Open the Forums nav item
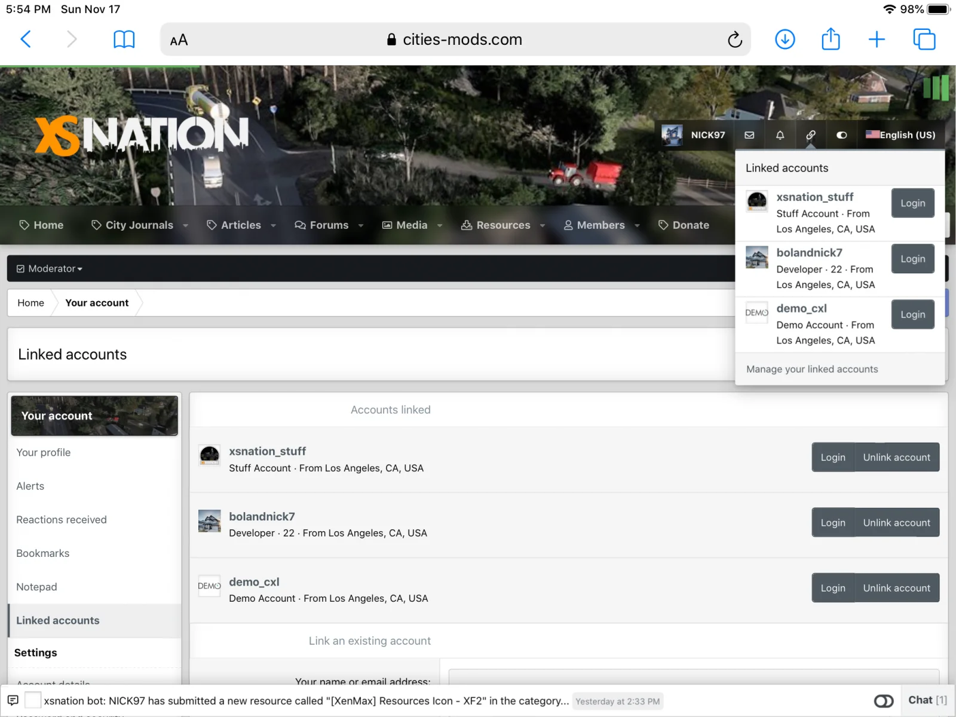 [321, 225]
